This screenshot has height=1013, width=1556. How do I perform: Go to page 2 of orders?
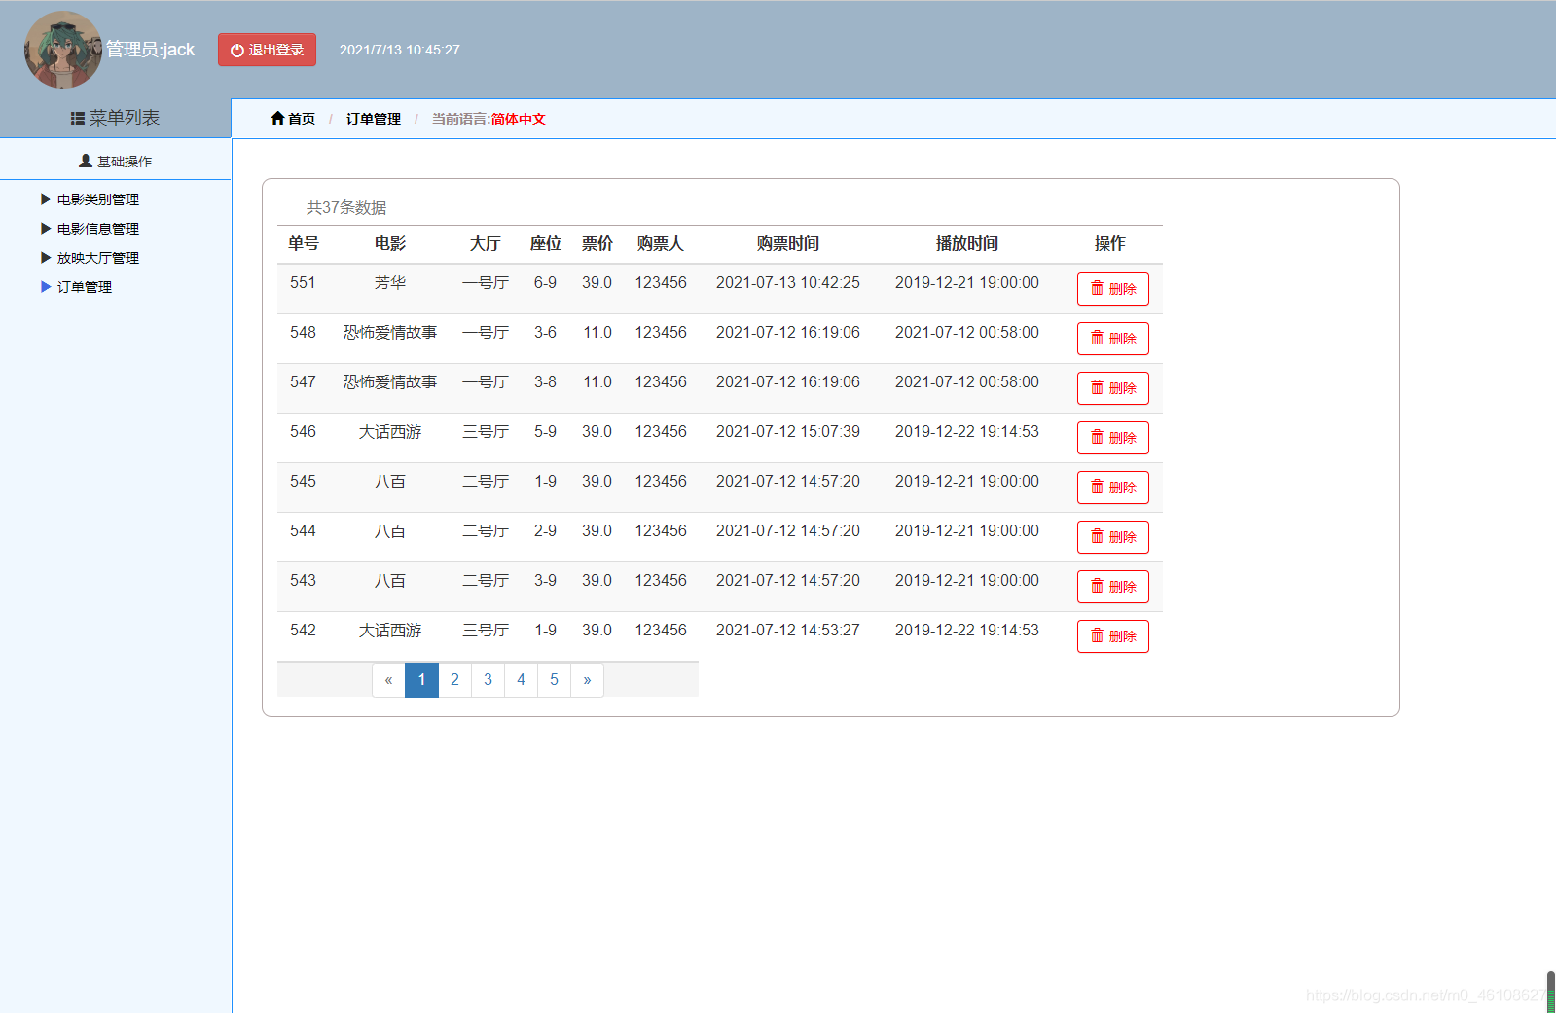click(454, 680)
